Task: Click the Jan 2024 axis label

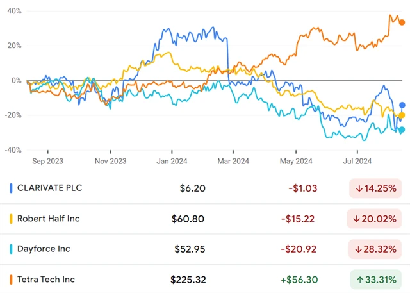Action: pyautogui.click(x=170, y=160)
